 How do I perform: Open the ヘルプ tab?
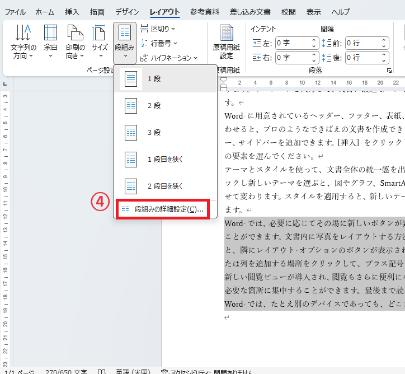341,12
